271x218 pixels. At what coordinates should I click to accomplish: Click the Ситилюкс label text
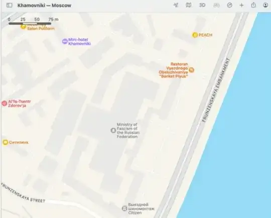[x=19, y=142]
